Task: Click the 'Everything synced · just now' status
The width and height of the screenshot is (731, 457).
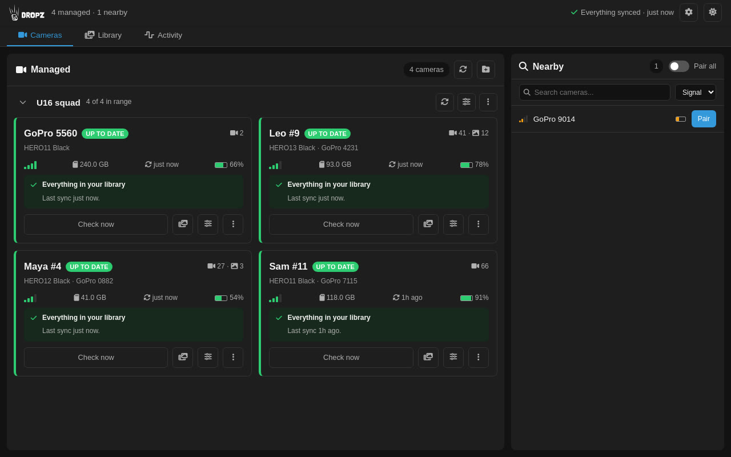Action: pyautogui.click(x=622, y=13)
